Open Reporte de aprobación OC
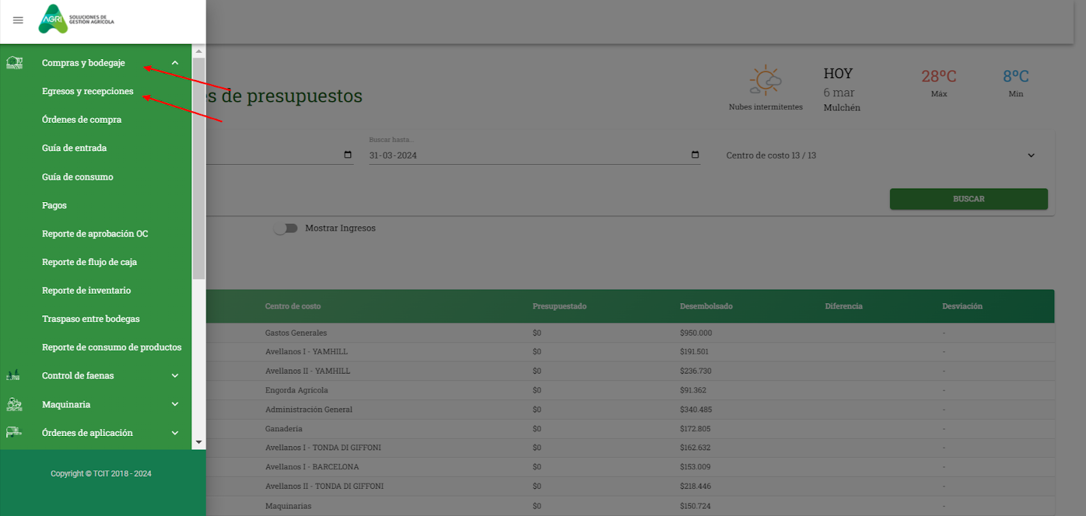Image resolution: width=1086 pixels, height=516 pixels. point(95,234)
